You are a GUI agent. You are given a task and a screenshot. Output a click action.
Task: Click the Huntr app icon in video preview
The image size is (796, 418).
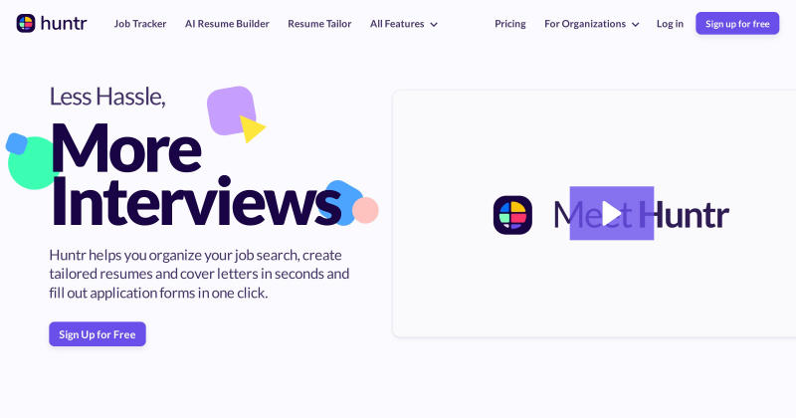(x=512, y=215)
